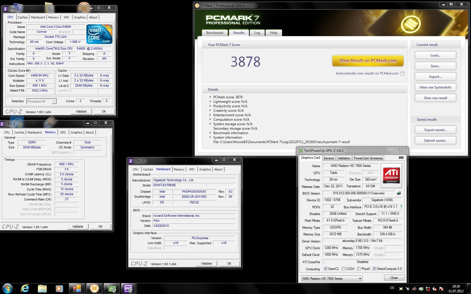Click View raw result button

click(435, 98)
